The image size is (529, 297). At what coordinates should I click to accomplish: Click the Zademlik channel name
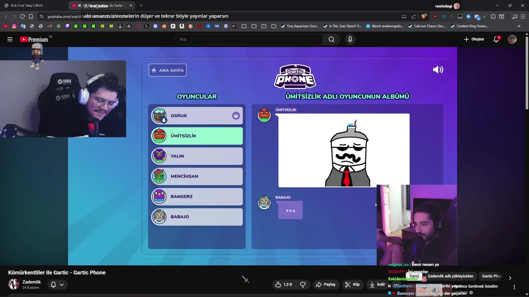(31, 282)
